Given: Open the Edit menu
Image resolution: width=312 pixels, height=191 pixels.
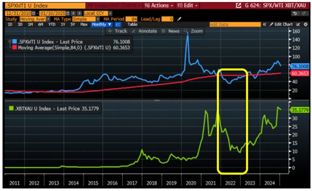Looking at the screenshot, I should [187, 6].
